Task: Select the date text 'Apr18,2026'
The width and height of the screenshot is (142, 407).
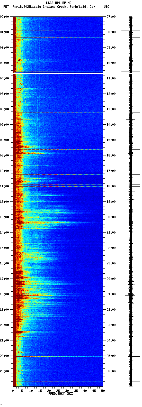Action: [x=21, y=7]
